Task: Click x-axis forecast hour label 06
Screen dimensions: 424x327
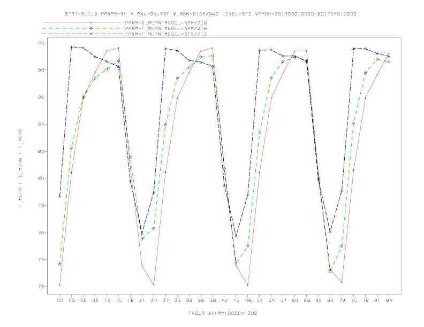Action: click(84, 300)
